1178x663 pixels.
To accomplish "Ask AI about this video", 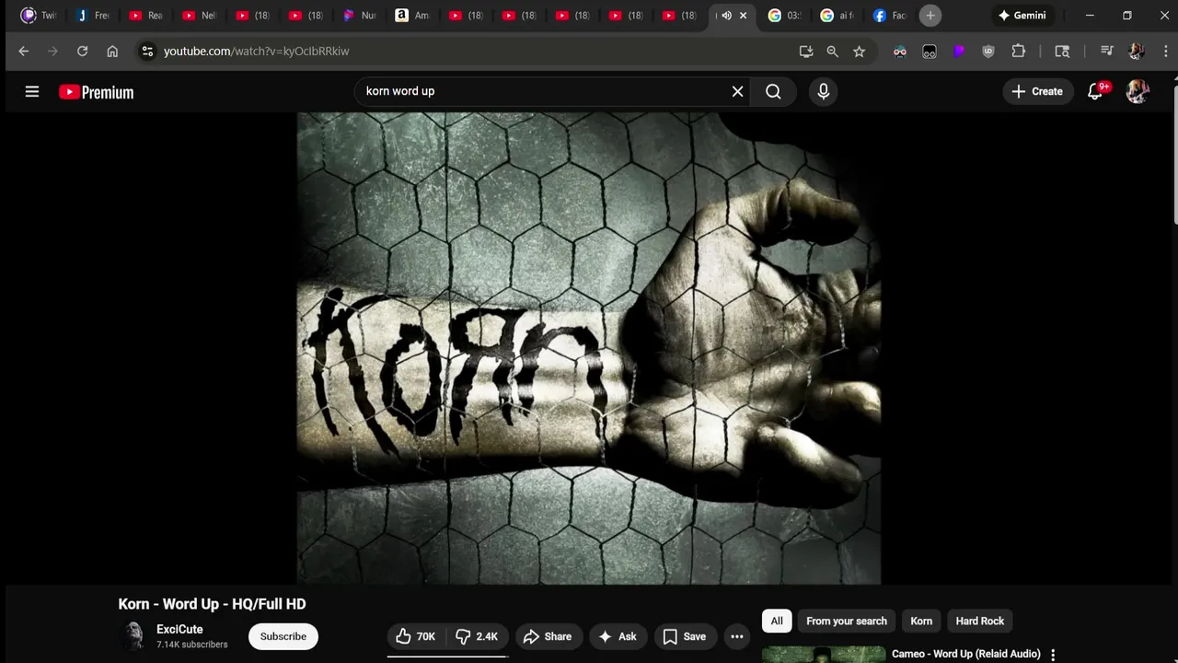I will coord(618,636).
